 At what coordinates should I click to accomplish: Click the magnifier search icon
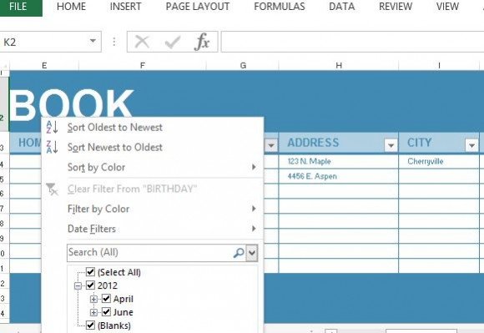pos(239,252)
